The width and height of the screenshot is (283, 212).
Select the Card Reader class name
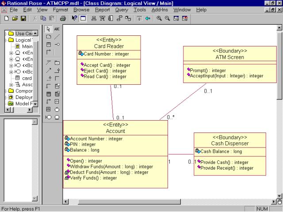pos(109,46)
